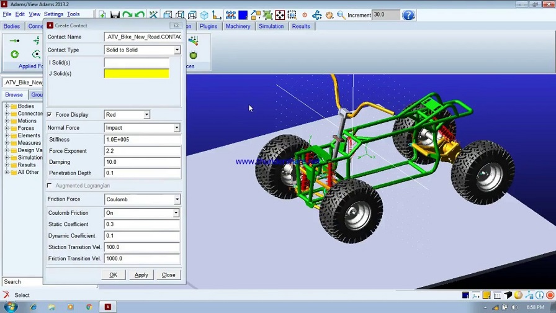Image resolution: width=556 pixels, height=313 pixels.
Task: Click the coordinate triad axes icon
Action: [217, 15]
